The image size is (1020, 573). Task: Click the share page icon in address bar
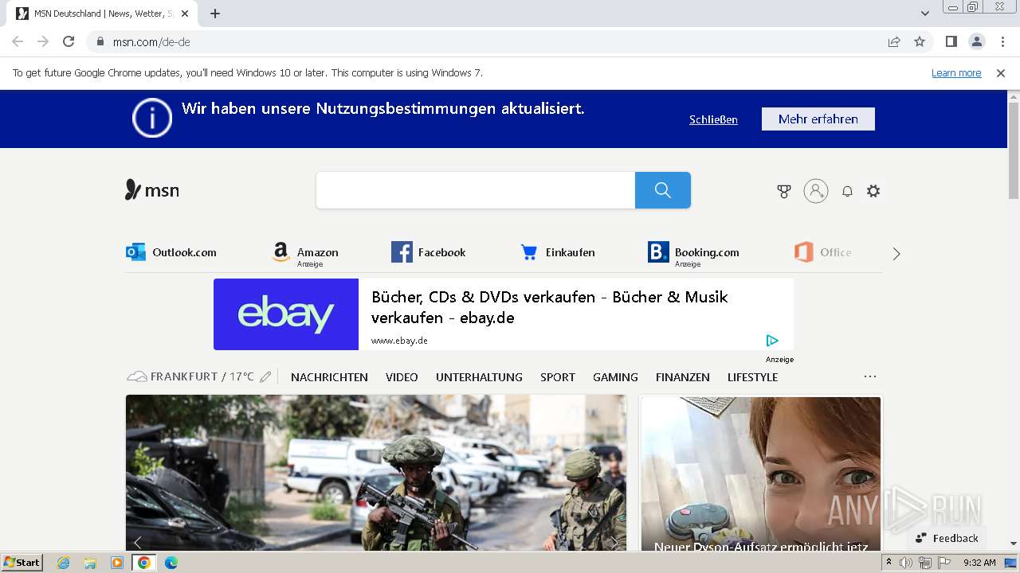tap(894, 41)
